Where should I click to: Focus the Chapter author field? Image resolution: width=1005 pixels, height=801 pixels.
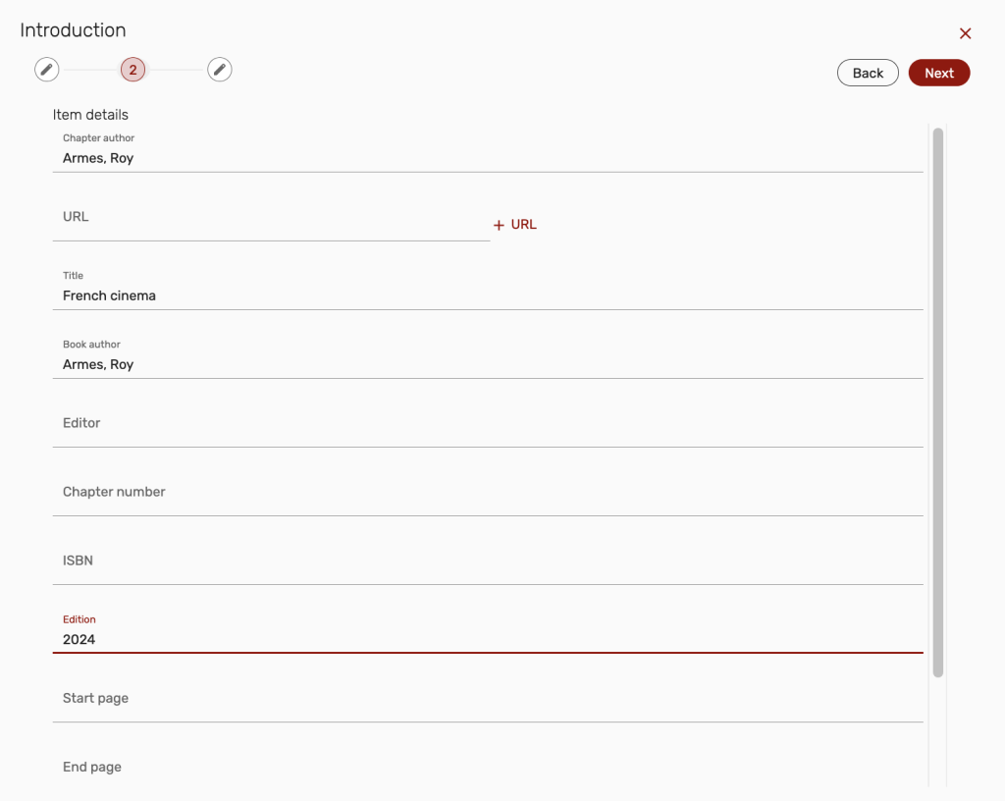coord(487,158)
